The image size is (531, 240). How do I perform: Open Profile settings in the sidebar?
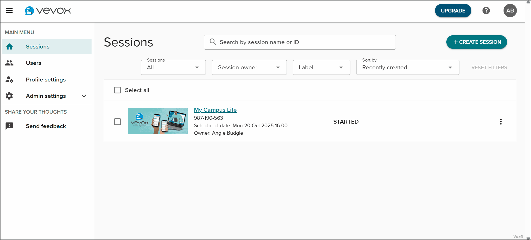[x=46, y=80]
